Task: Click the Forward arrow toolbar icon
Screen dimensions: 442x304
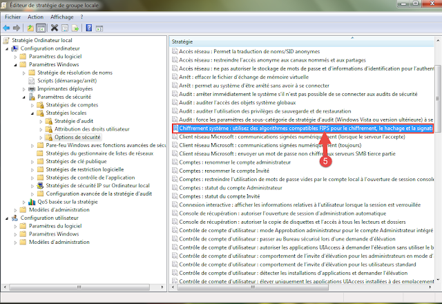Action: pyautogui.click(x=17, y=28)
